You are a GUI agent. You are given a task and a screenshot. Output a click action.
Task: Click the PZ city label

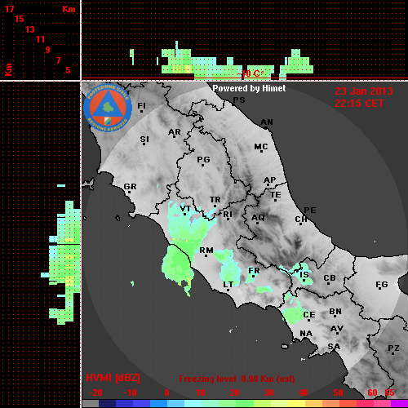point(393,348)
